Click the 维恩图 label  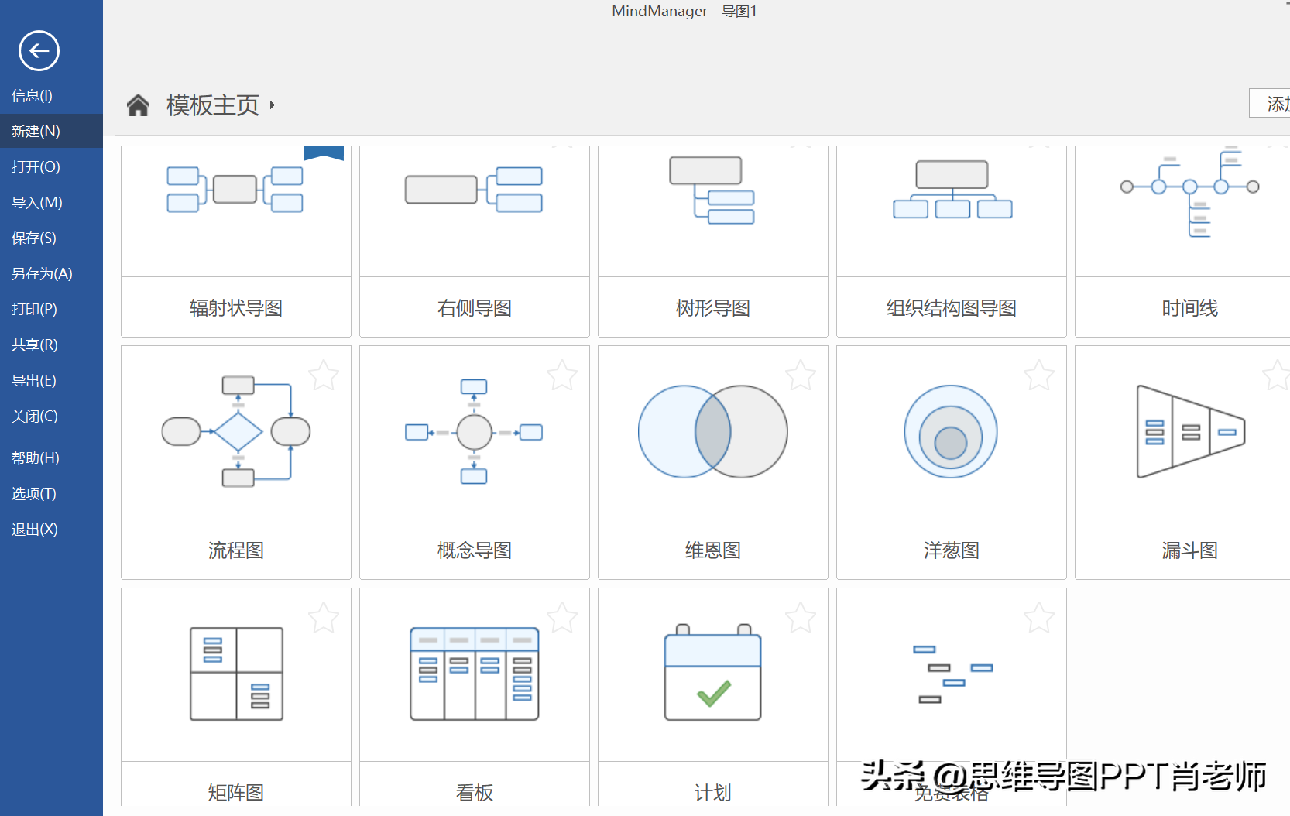click(x=713, y=550)
